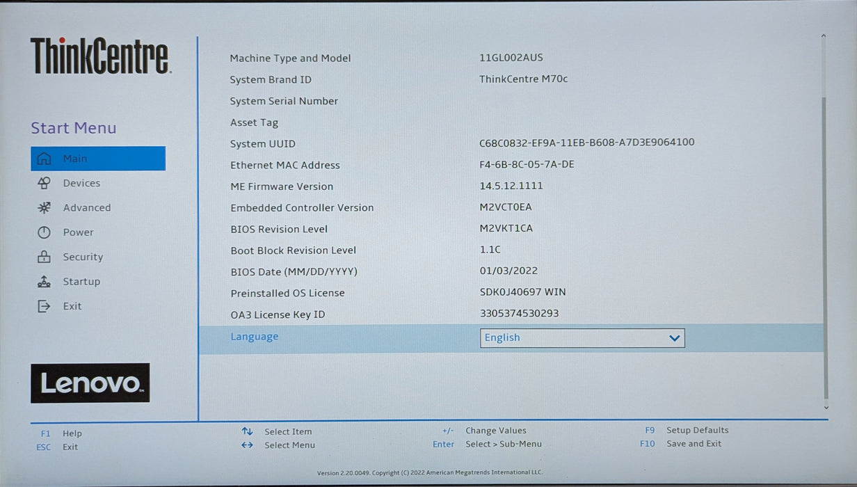Click the Enter Select Sub-Menu hint

[x=487, y=444]
